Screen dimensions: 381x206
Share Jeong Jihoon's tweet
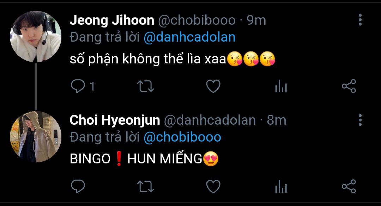pyautogui.click(x=349, y=86)
